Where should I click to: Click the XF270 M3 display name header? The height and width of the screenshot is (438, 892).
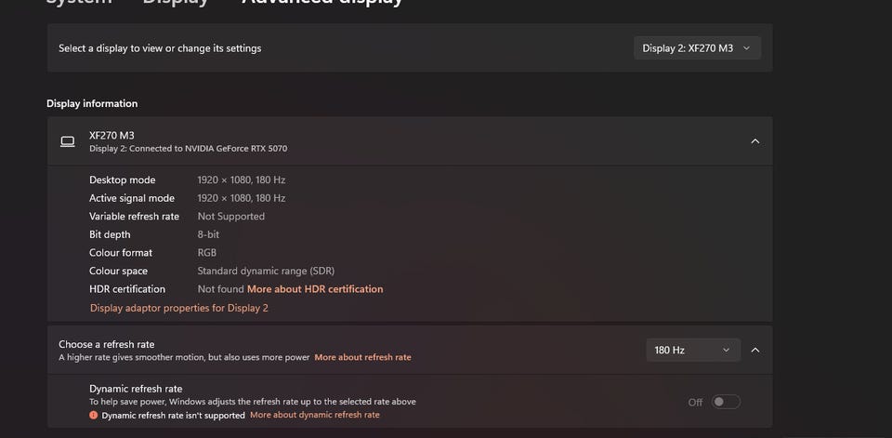[111, 135]
